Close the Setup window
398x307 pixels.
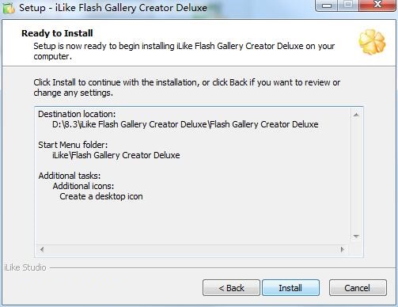[377, 5]
